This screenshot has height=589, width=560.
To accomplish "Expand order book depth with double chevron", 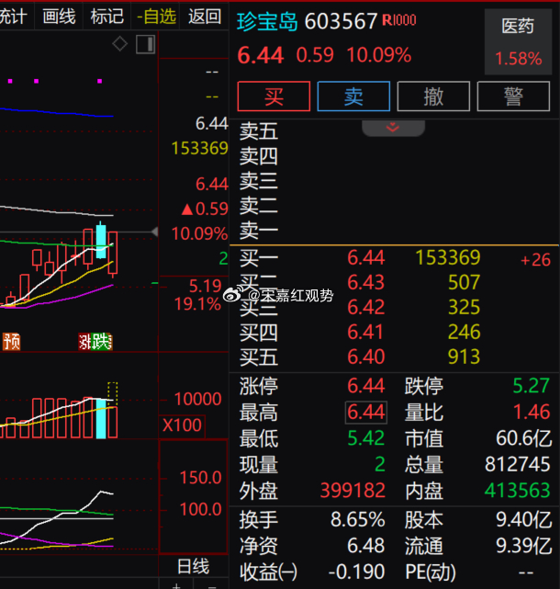I will tap(393, 128).
